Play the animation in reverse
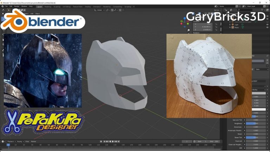The image size is (270, 152). 110,141
